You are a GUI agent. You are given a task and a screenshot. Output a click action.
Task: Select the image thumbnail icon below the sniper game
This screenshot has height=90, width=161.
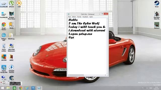(x=157, y=25)
